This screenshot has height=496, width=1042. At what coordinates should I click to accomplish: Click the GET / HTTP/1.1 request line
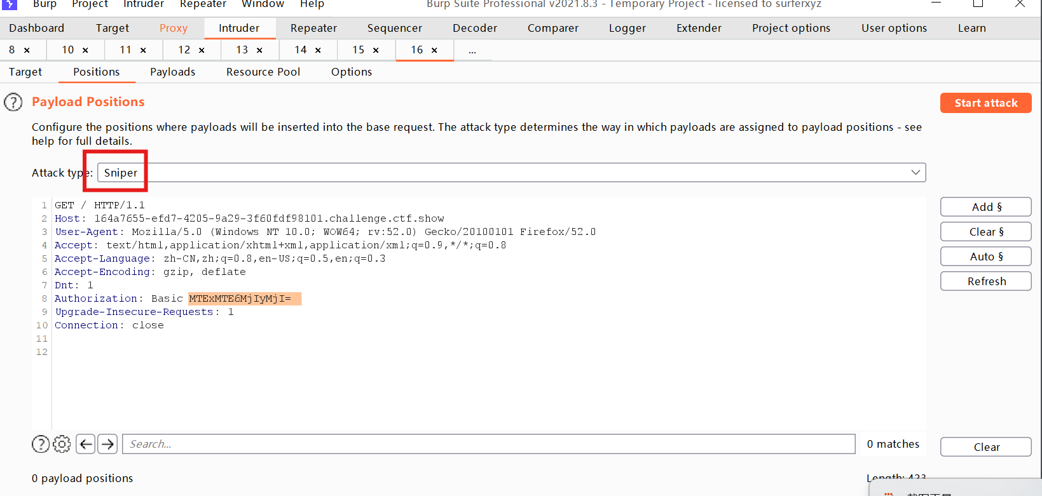click(x=100, y=205)
